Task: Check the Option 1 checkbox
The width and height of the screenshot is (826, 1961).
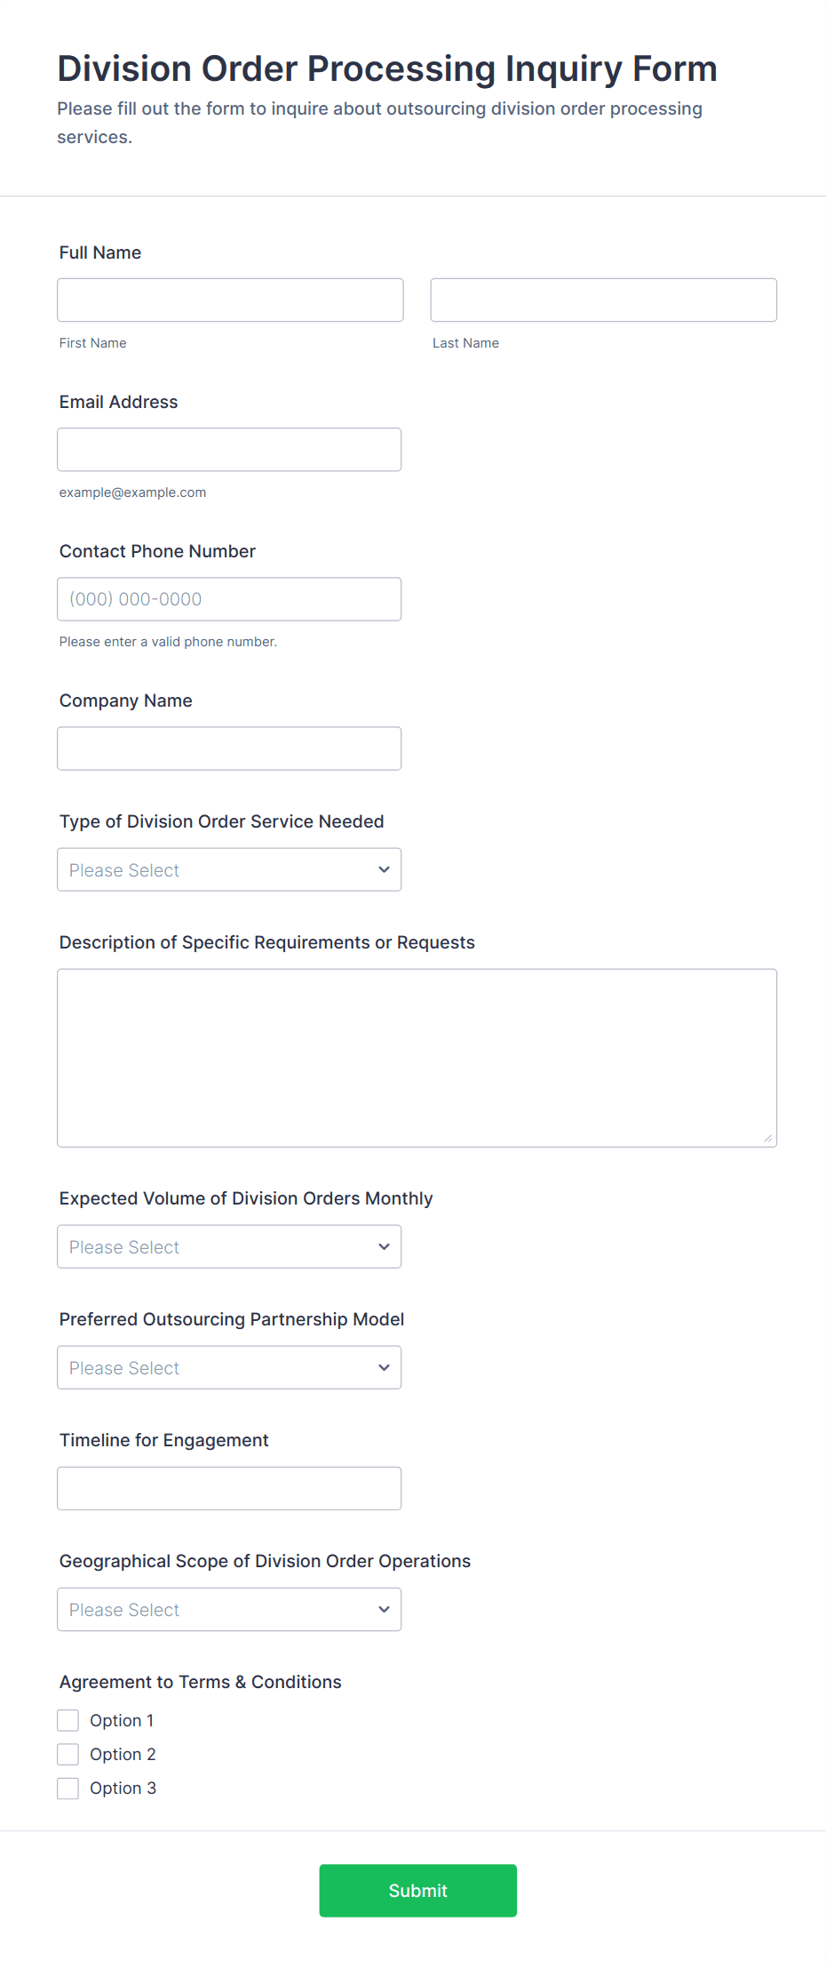Action: tap(68, 1720)
